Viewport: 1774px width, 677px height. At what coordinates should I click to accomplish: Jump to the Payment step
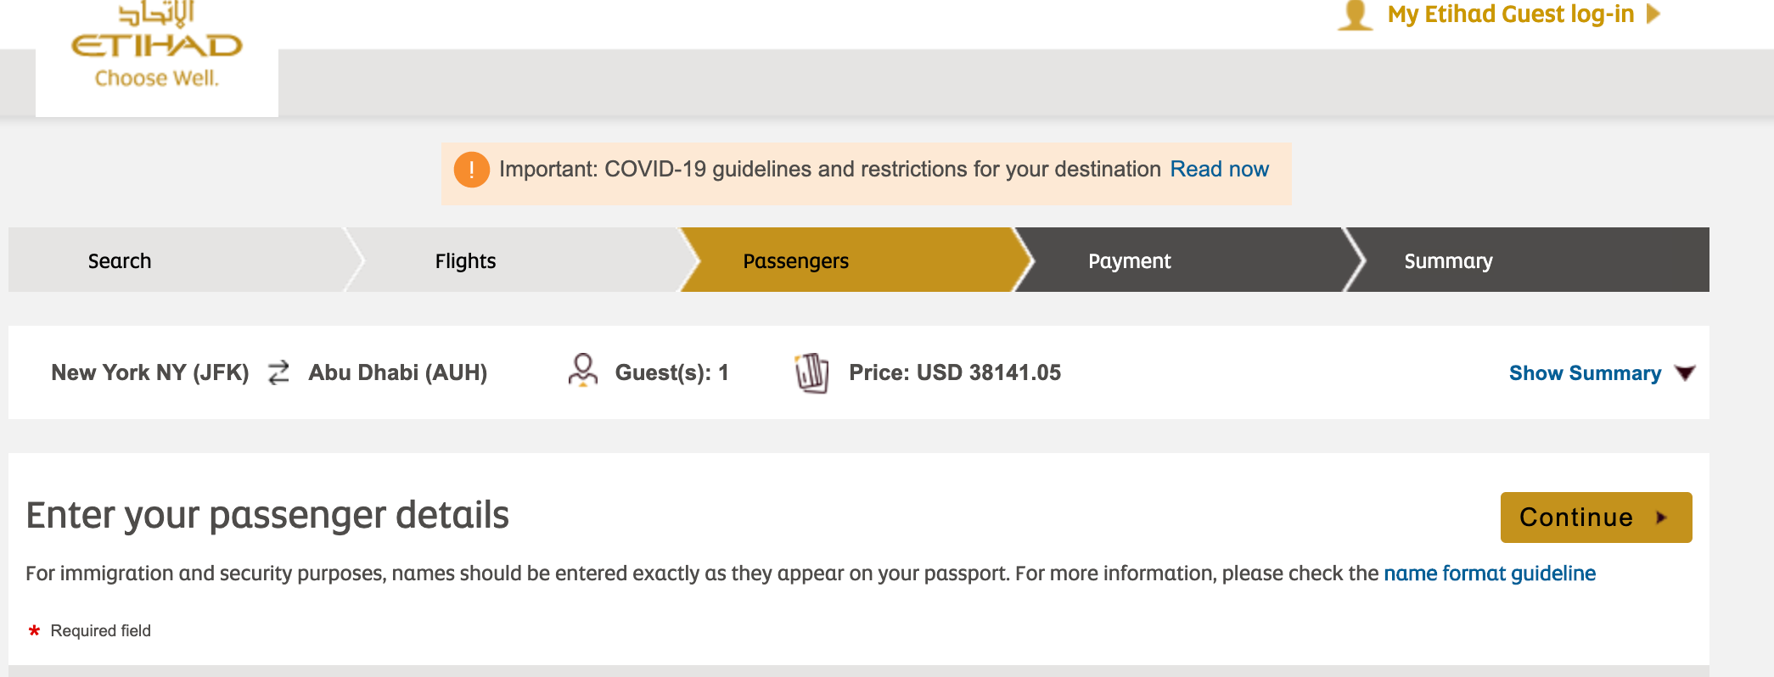point(1129,261)
